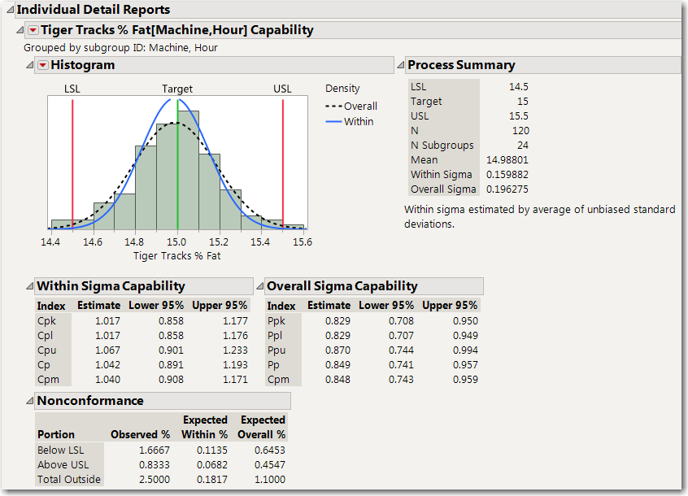
Task: Collapse the Within Sigma Capability table
Action: point(29,286)
